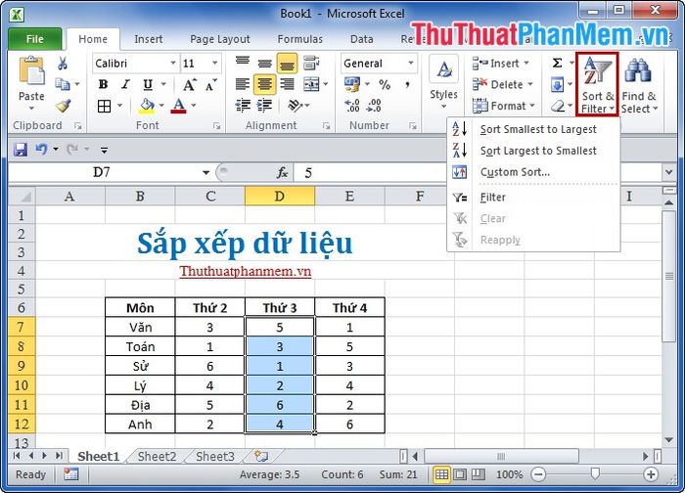Expand the Name Box dropdown arrow

pyautogui.click(x=205, y=173)
